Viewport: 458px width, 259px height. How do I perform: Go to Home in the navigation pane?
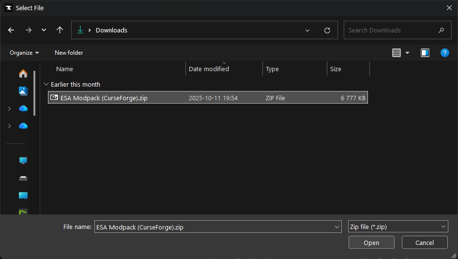point(23,74)
